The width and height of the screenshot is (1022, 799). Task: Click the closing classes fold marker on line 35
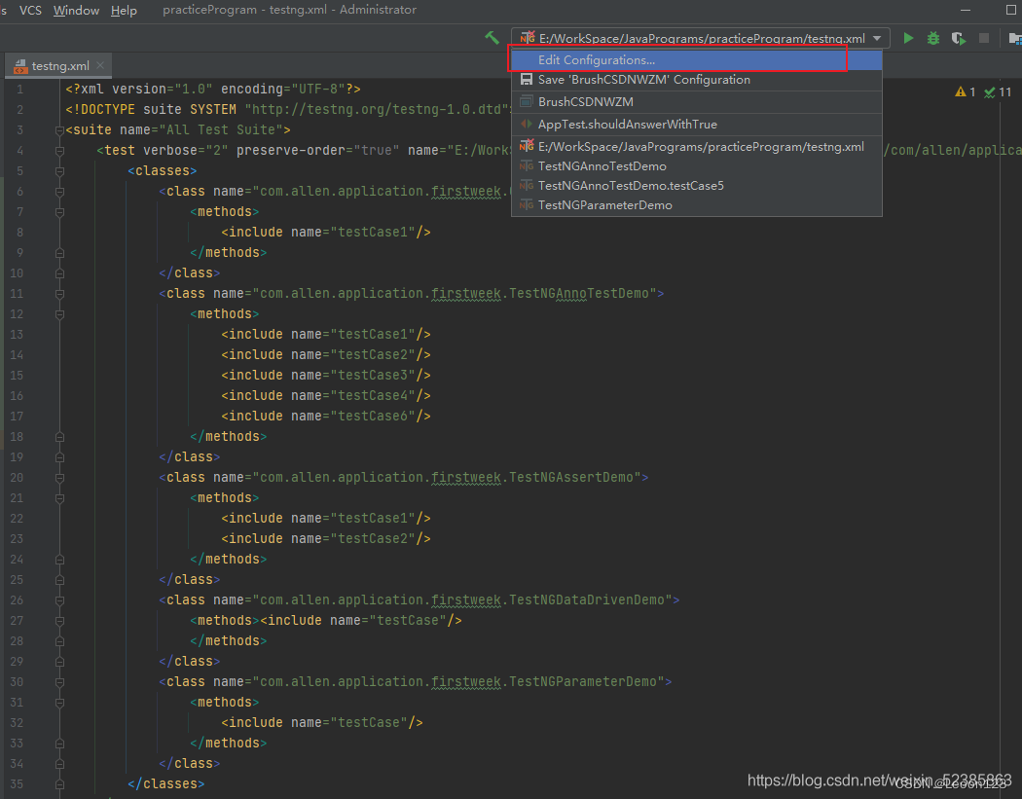click(x=60, y=784)
